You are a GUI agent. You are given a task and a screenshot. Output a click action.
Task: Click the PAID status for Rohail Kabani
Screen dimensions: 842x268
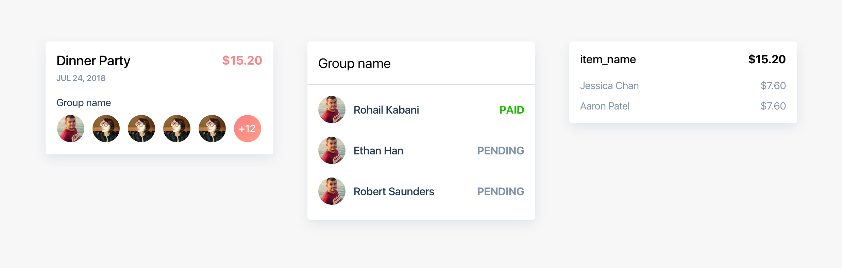coord(512,110)
